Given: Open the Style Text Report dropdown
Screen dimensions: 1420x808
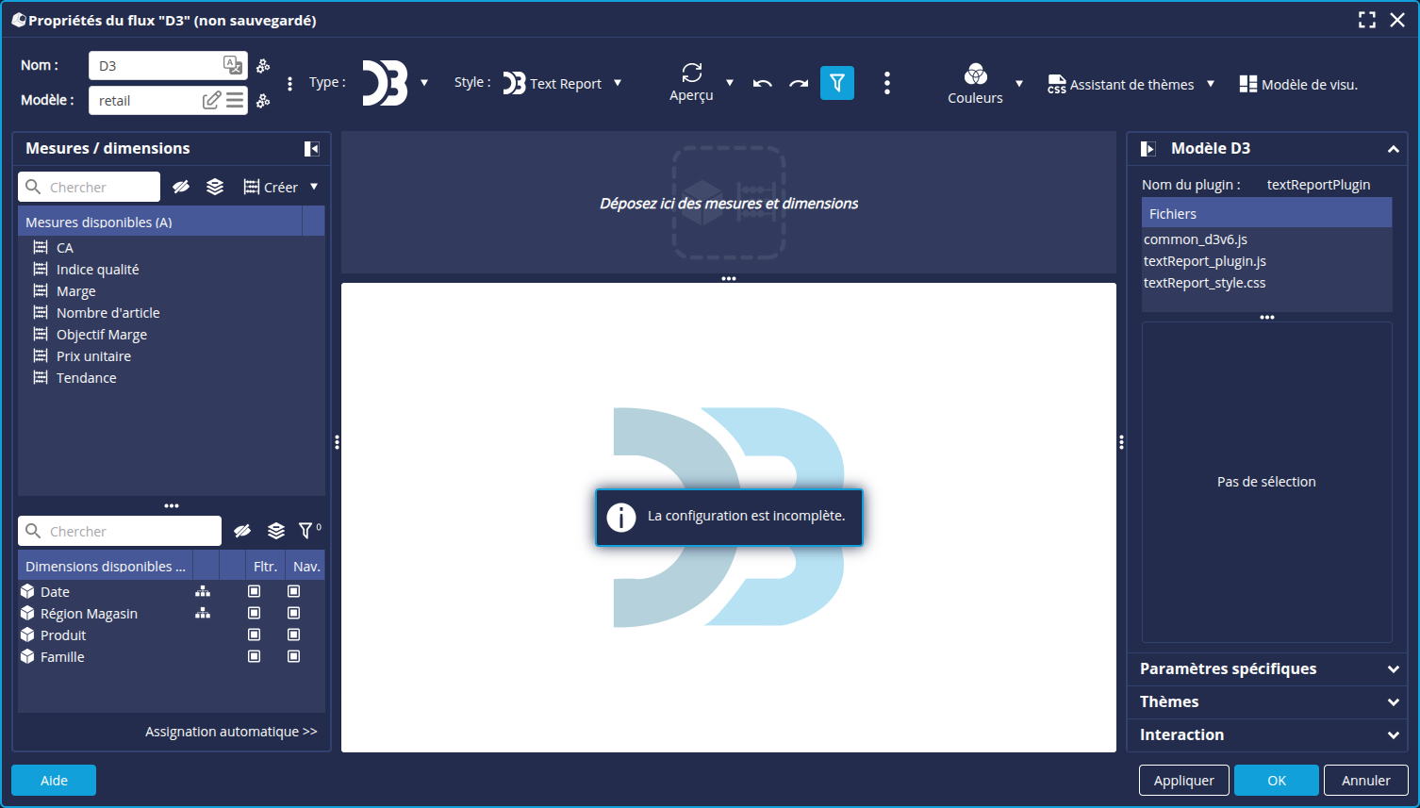Looking at the screenshot, I should [563, 83].
